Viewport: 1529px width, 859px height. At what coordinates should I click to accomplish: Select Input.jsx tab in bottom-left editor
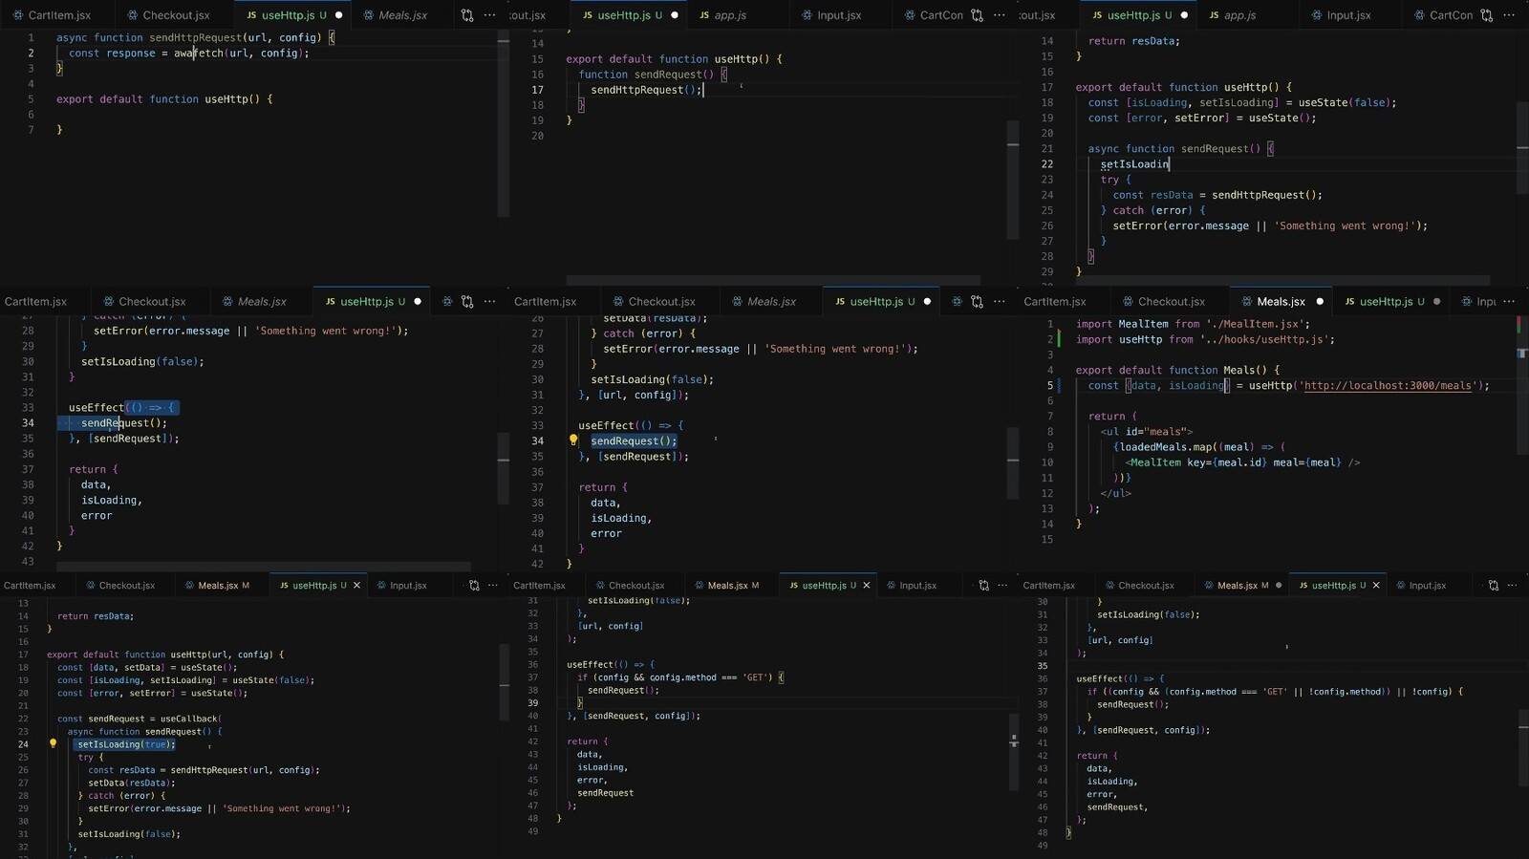pyautogui.click(x=401, y=586)
